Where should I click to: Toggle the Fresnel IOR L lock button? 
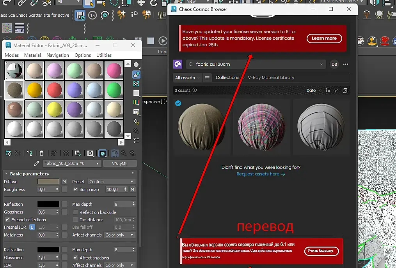click(32, 227)
